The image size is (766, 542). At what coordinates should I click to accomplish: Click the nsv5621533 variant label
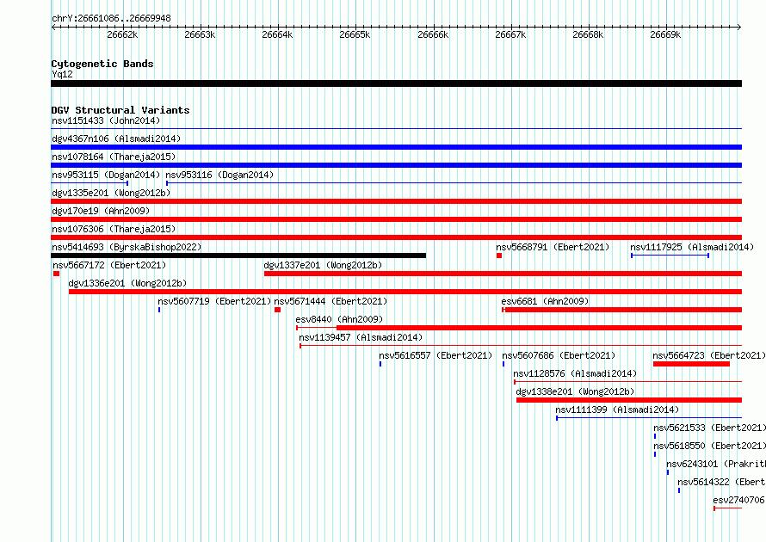(709, 428)
